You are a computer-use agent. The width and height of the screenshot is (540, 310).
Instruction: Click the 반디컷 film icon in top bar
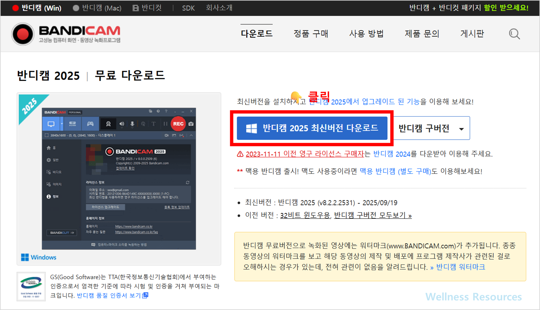(x=136, y=8)
